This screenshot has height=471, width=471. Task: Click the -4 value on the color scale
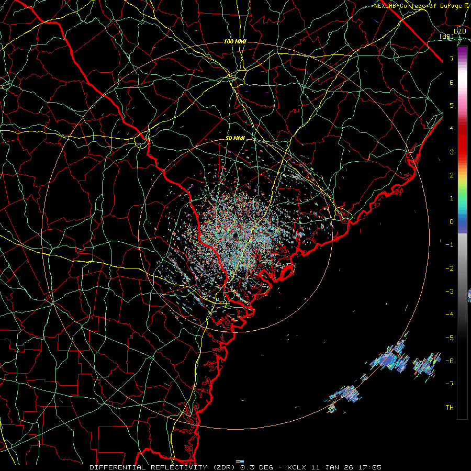450,315
